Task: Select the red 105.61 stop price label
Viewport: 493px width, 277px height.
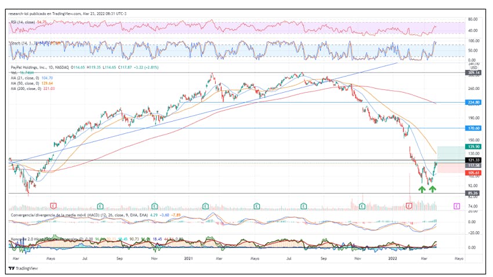Action: (473, 173)
